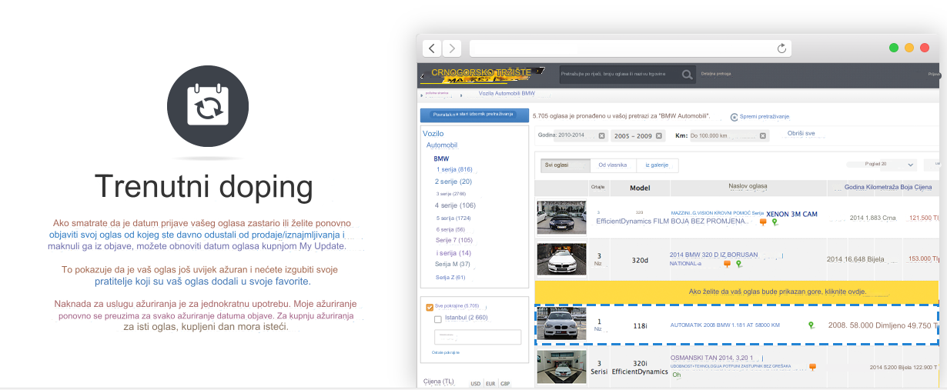This screenshot has width=947, height=390.
Task: Click orange message icon in OSMANSKI TAN listing
Action: click(x=811, y=367)
